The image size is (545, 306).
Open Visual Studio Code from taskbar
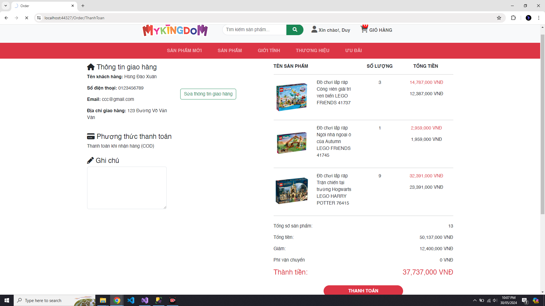(131, 300)
